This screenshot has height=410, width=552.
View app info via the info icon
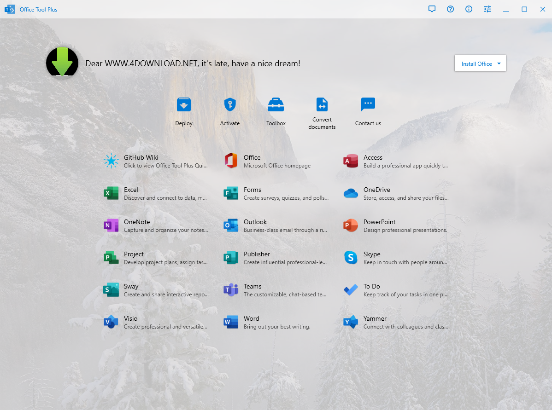(x=469, y=9)
